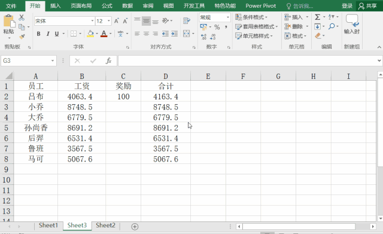This screenshot has height=234, width=383.
Task: Click the Clear eraser icon
Action: pos(318,36)
